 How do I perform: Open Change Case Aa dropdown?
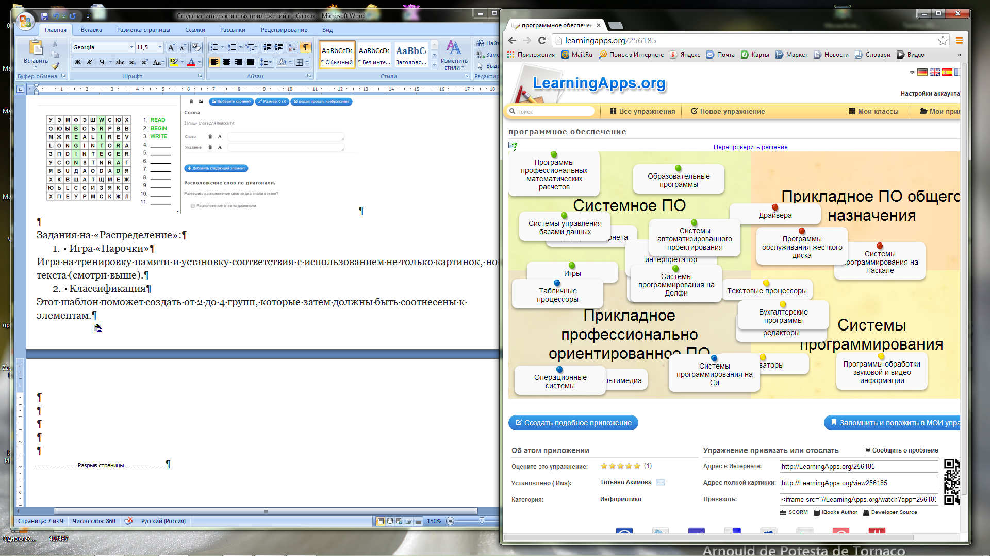click(158, 62)
